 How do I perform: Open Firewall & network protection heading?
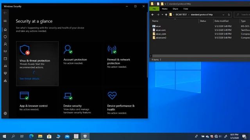pyautogui.click(x=119, y=61)
